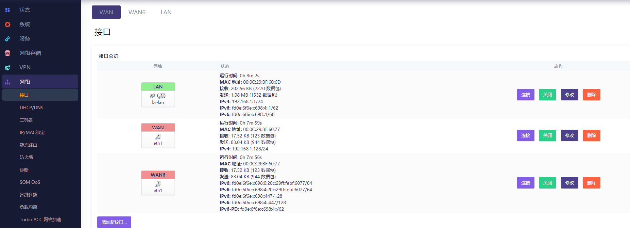The image size is (630, 228).
Task: Click 删除 for the WAN6 interface
Action: click(592, 183)
